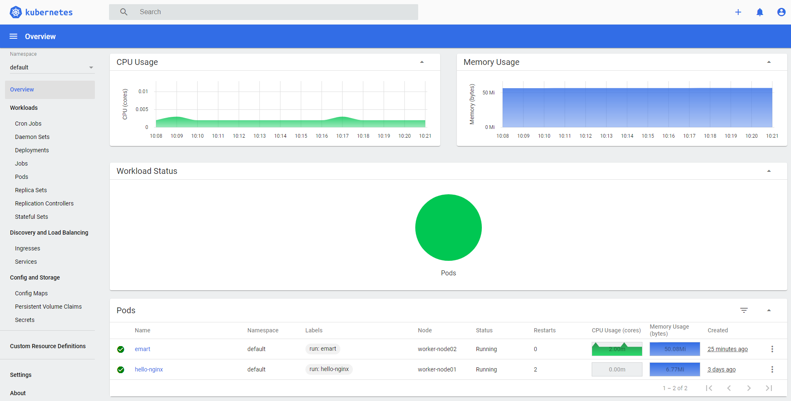Open the hello-nginx pod link
Screen dimensions: 791x401
149,369
